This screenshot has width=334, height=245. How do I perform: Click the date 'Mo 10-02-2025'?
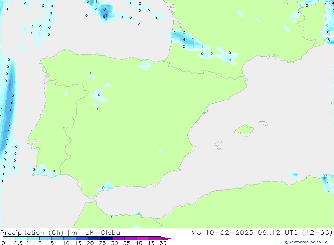click(x=222, y=232)
